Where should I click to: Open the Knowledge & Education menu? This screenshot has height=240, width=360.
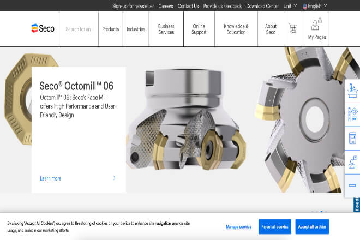pos(236,29)
